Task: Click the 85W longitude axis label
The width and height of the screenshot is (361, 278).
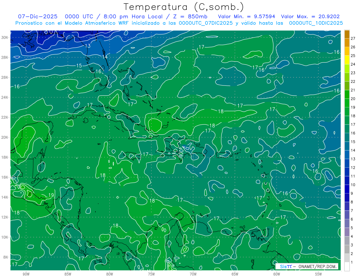Action: click(68, 274)
